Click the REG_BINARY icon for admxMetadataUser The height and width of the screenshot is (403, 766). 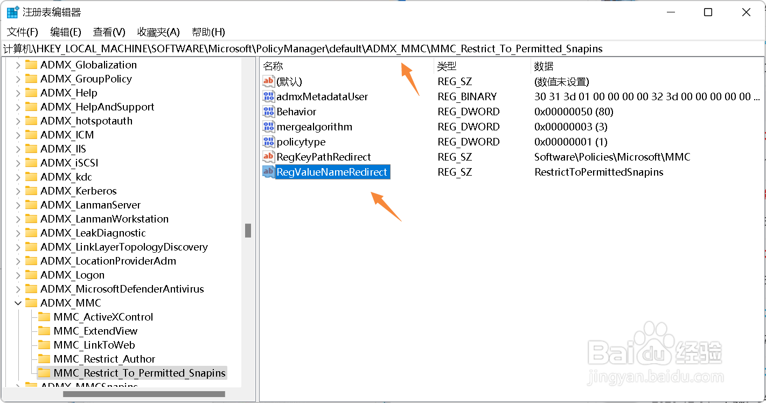point(268,96)
